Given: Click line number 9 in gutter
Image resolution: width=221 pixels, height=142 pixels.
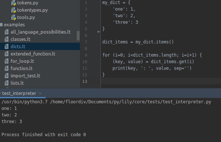Looking at the screenshot, I should [86, 55].
